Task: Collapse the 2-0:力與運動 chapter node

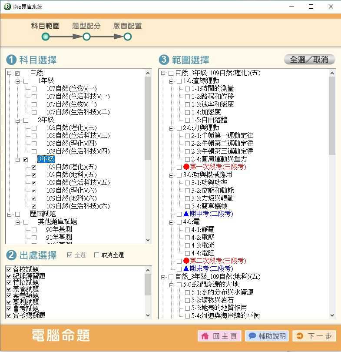Action: [171, 128]
